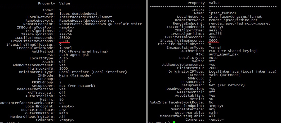
Task: Click the green cursor at the terminal prompt
Action: click(x=174, y=122)
